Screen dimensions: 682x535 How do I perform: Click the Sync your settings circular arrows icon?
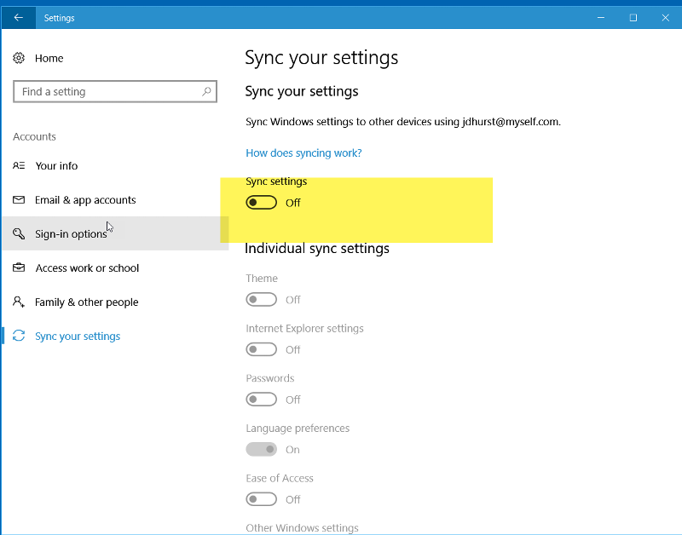(x=17, y=337)
